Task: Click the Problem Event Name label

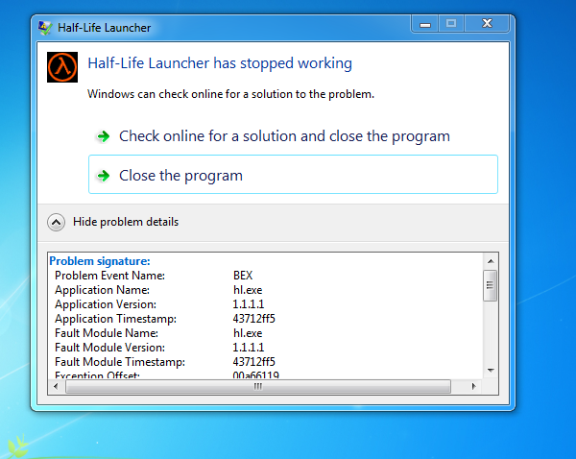Action: point(109,276)
